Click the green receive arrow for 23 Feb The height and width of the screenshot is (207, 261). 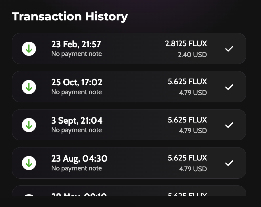pyautogui.click(x=29, y=49)
